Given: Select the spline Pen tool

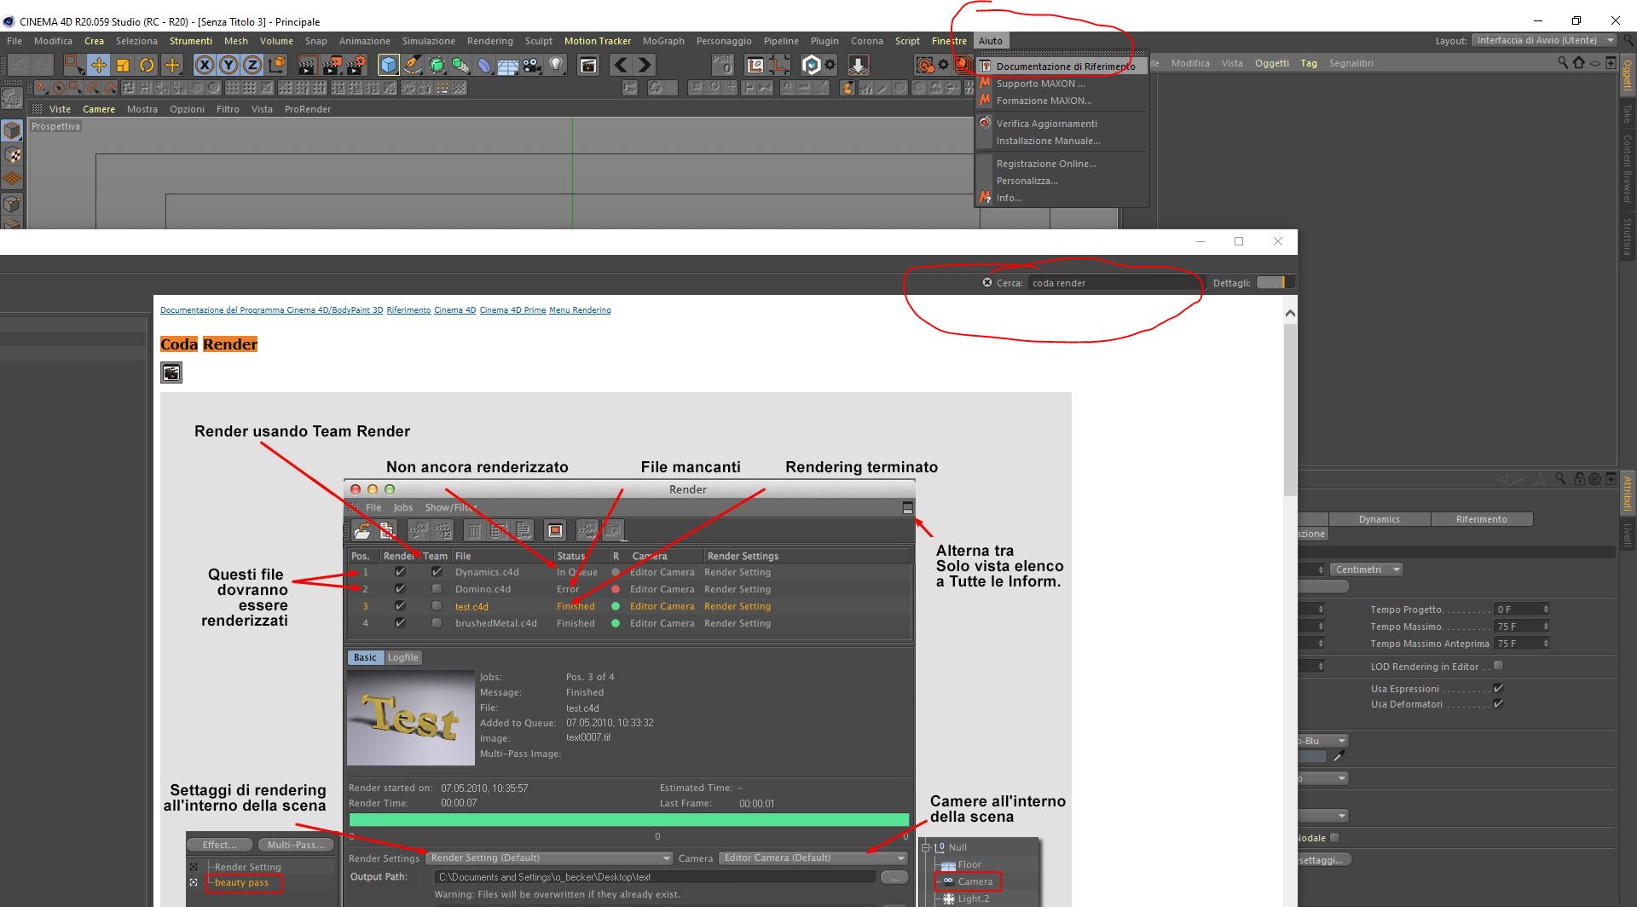Looking at the screenshot, I should coord(413,65).
